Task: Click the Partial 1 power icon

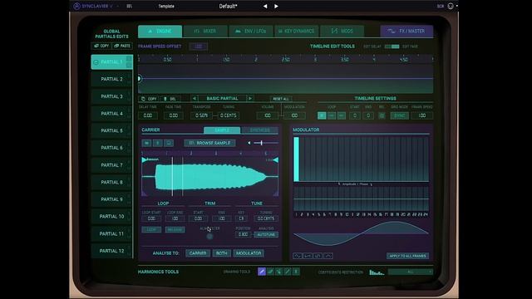Action: point(96,62)
